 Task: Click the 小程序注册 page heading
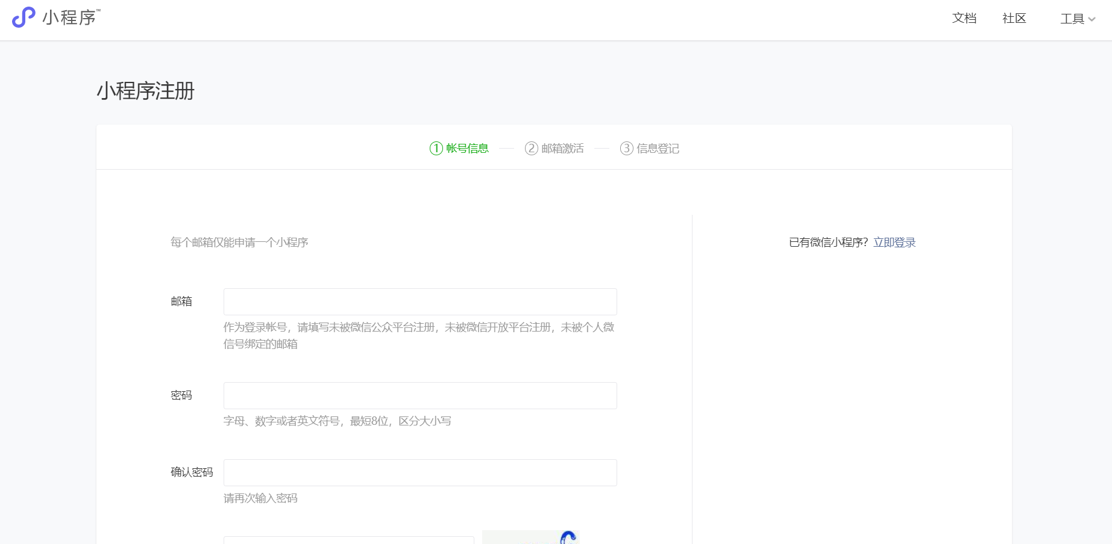click(146, 91)
